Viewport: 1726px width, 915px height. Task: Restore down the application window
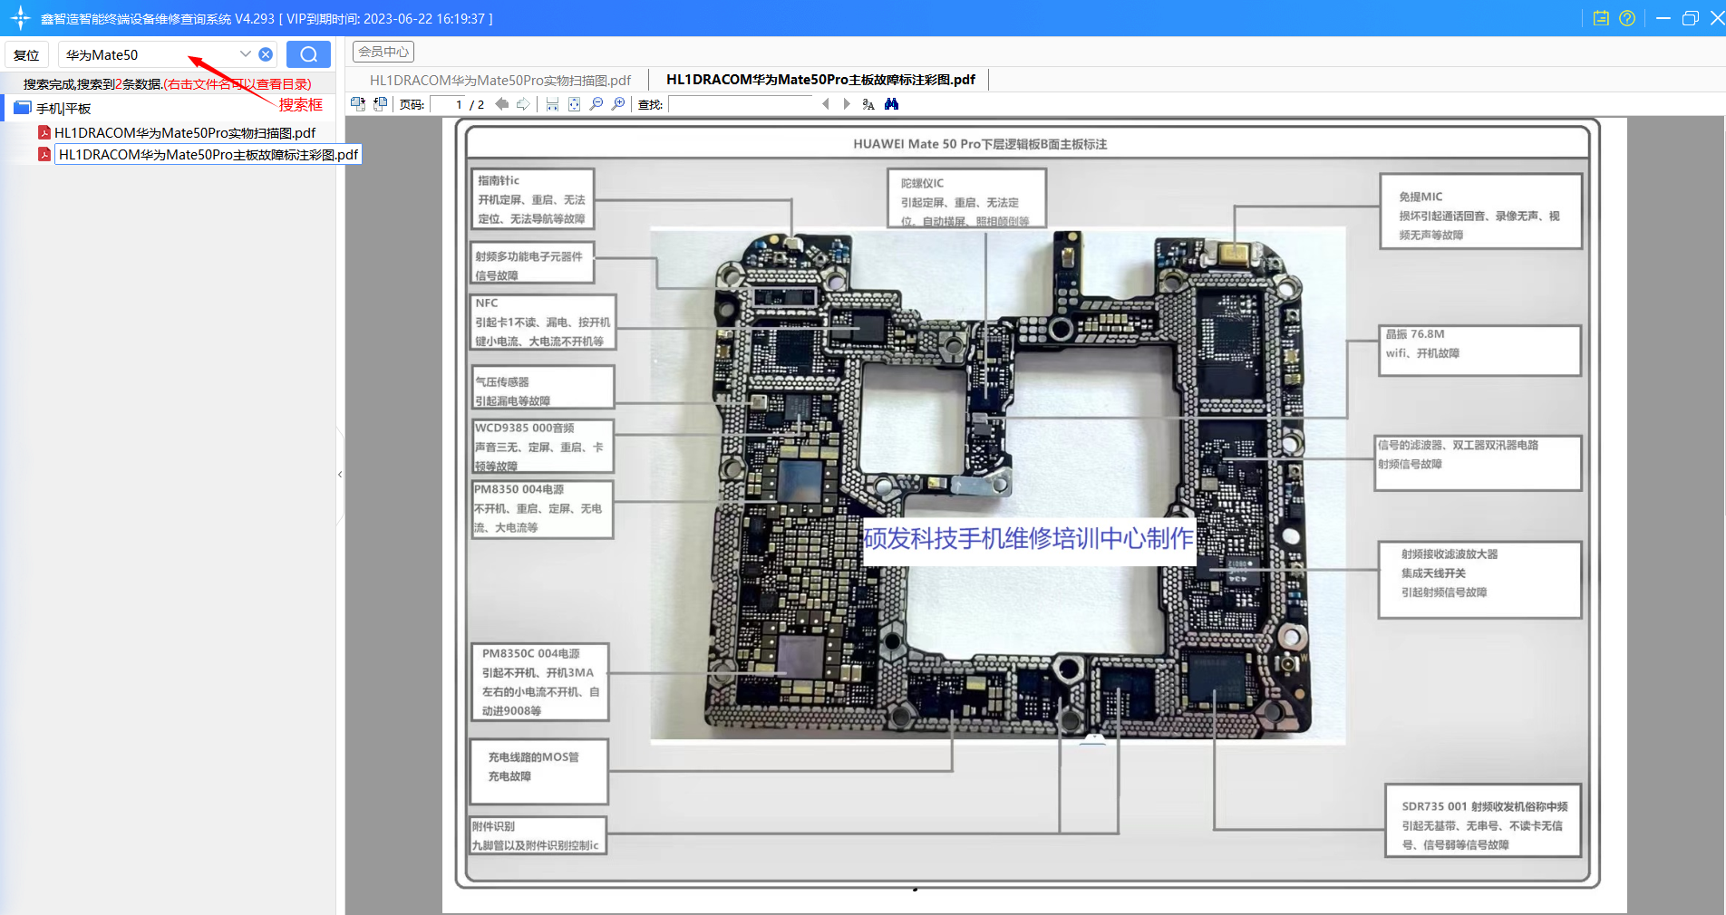pos(1690,18)
